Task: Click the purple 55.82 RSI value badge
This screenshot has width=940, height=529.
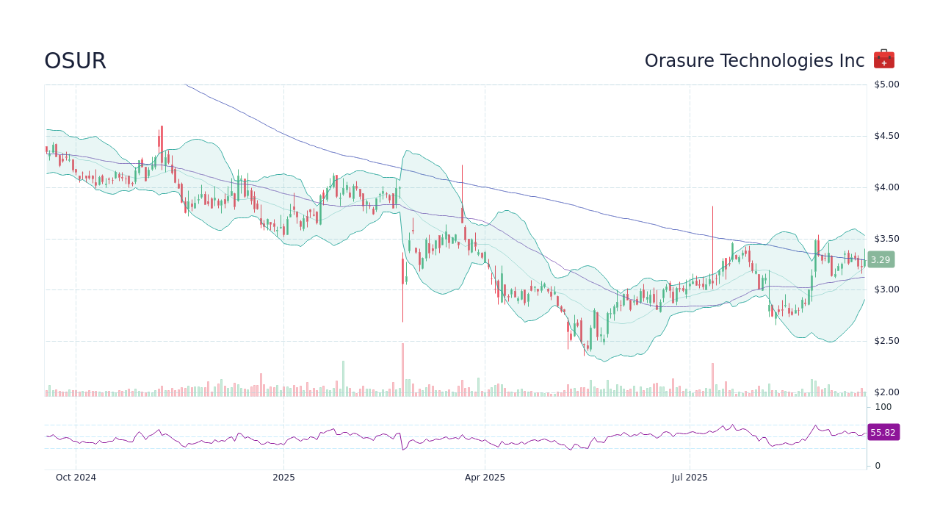Action: click(883, 432)
